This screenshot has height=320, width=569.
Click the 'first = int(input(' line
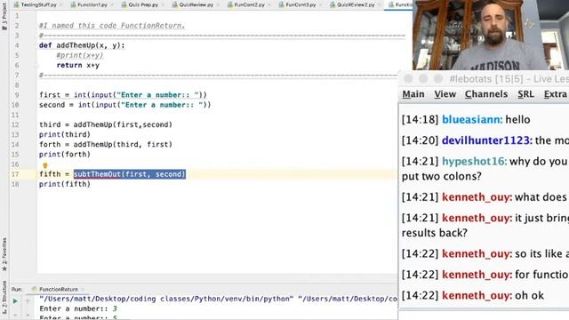click(x=123, y=95)
